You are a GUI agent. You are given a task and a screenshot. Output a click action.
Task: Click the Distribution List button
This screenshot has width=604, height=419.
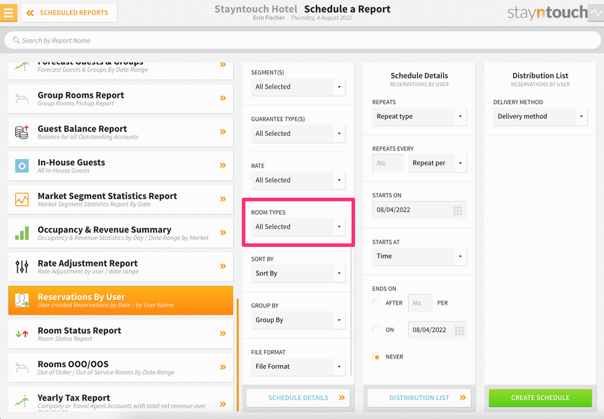(419, 398)
